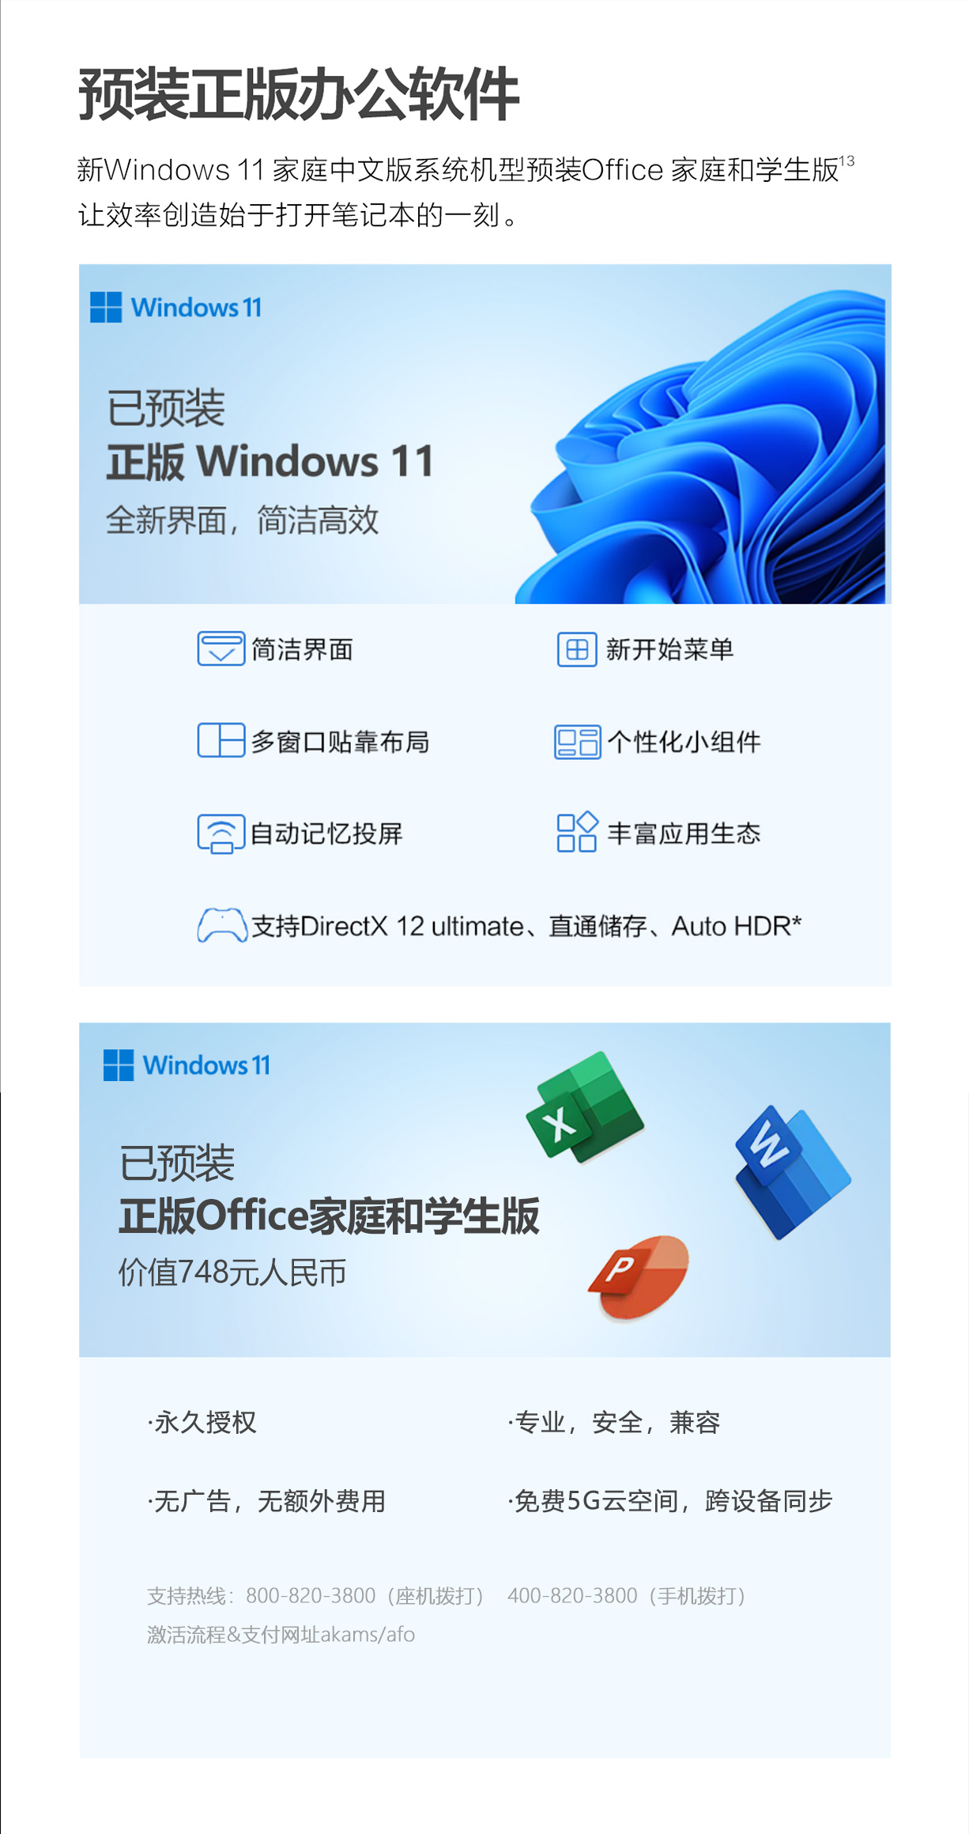Click the 个性化小组件 widgets icon
The image size is (969, 1834).
577,742
